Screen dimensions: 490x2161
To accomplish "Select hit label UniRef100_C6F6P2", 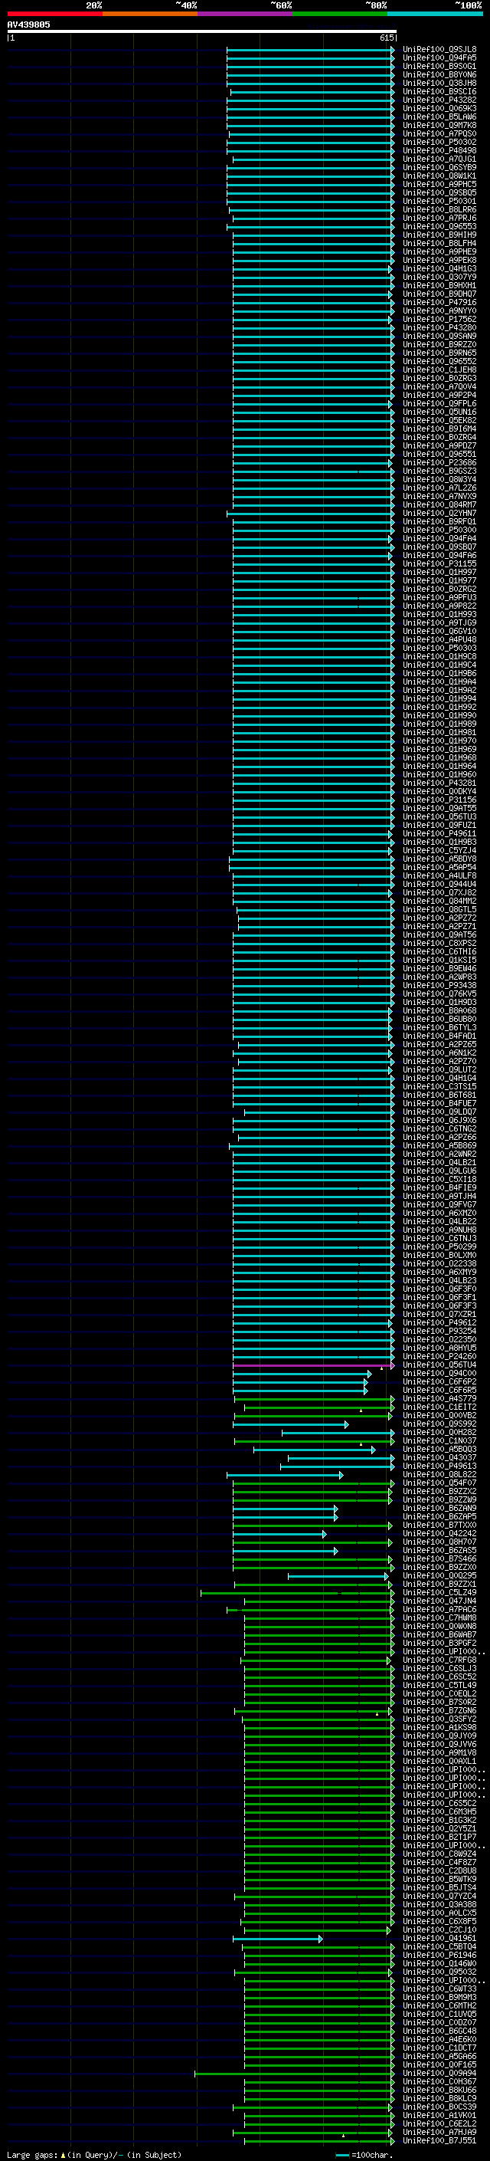I will (439, 1382).
